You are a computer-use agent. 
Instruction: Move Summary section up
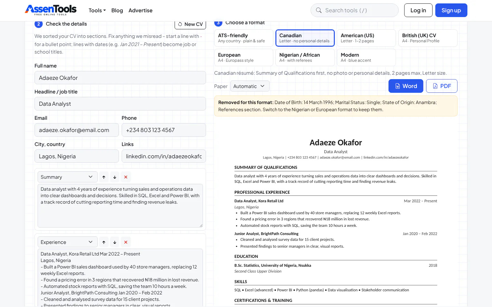(x=104, y=177)
